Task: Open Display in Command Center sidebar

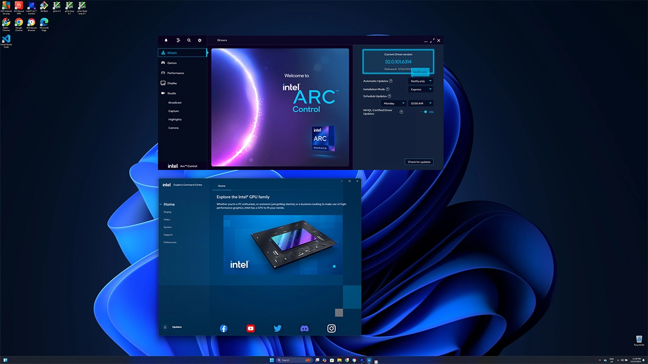Action: point(168,212)
